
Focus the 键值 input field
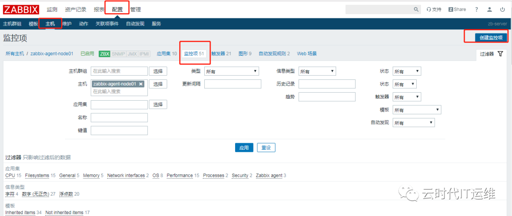(119, 130)
